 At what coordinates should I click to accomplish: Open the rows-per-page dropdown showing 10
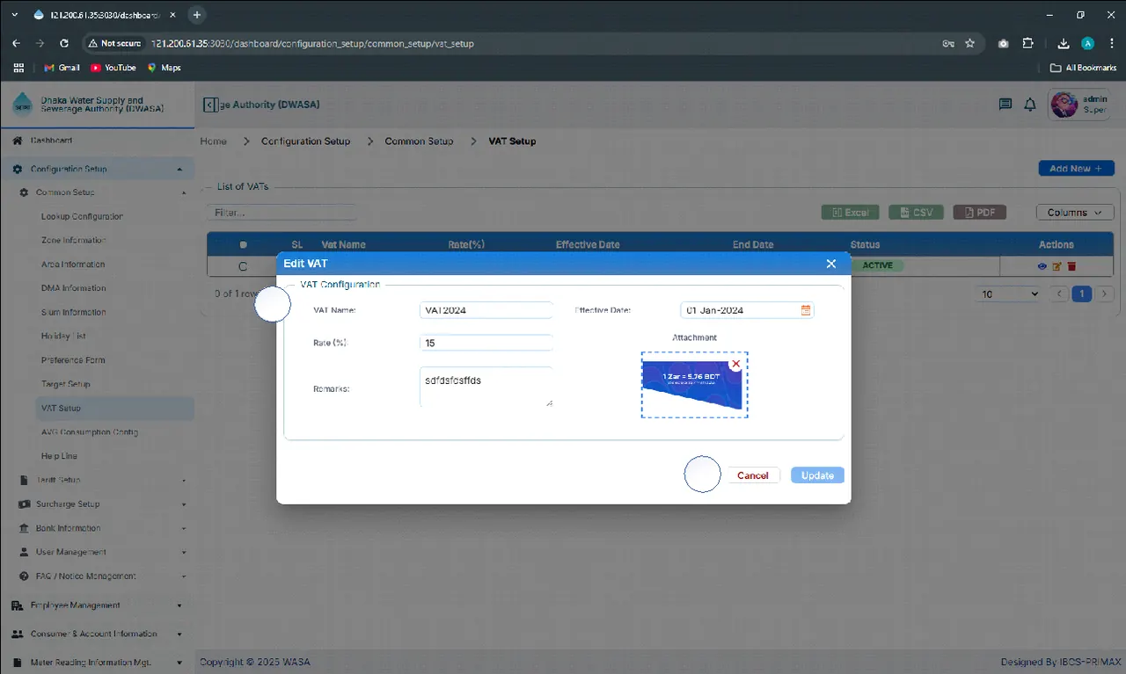pos(1010,294)
